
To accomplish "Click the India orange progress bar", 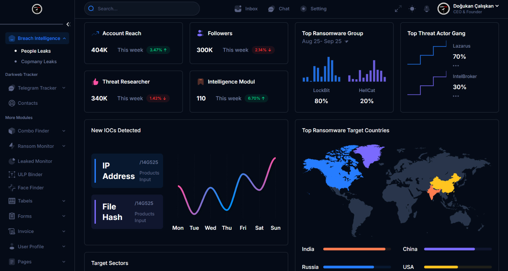I will pos(354,249).
